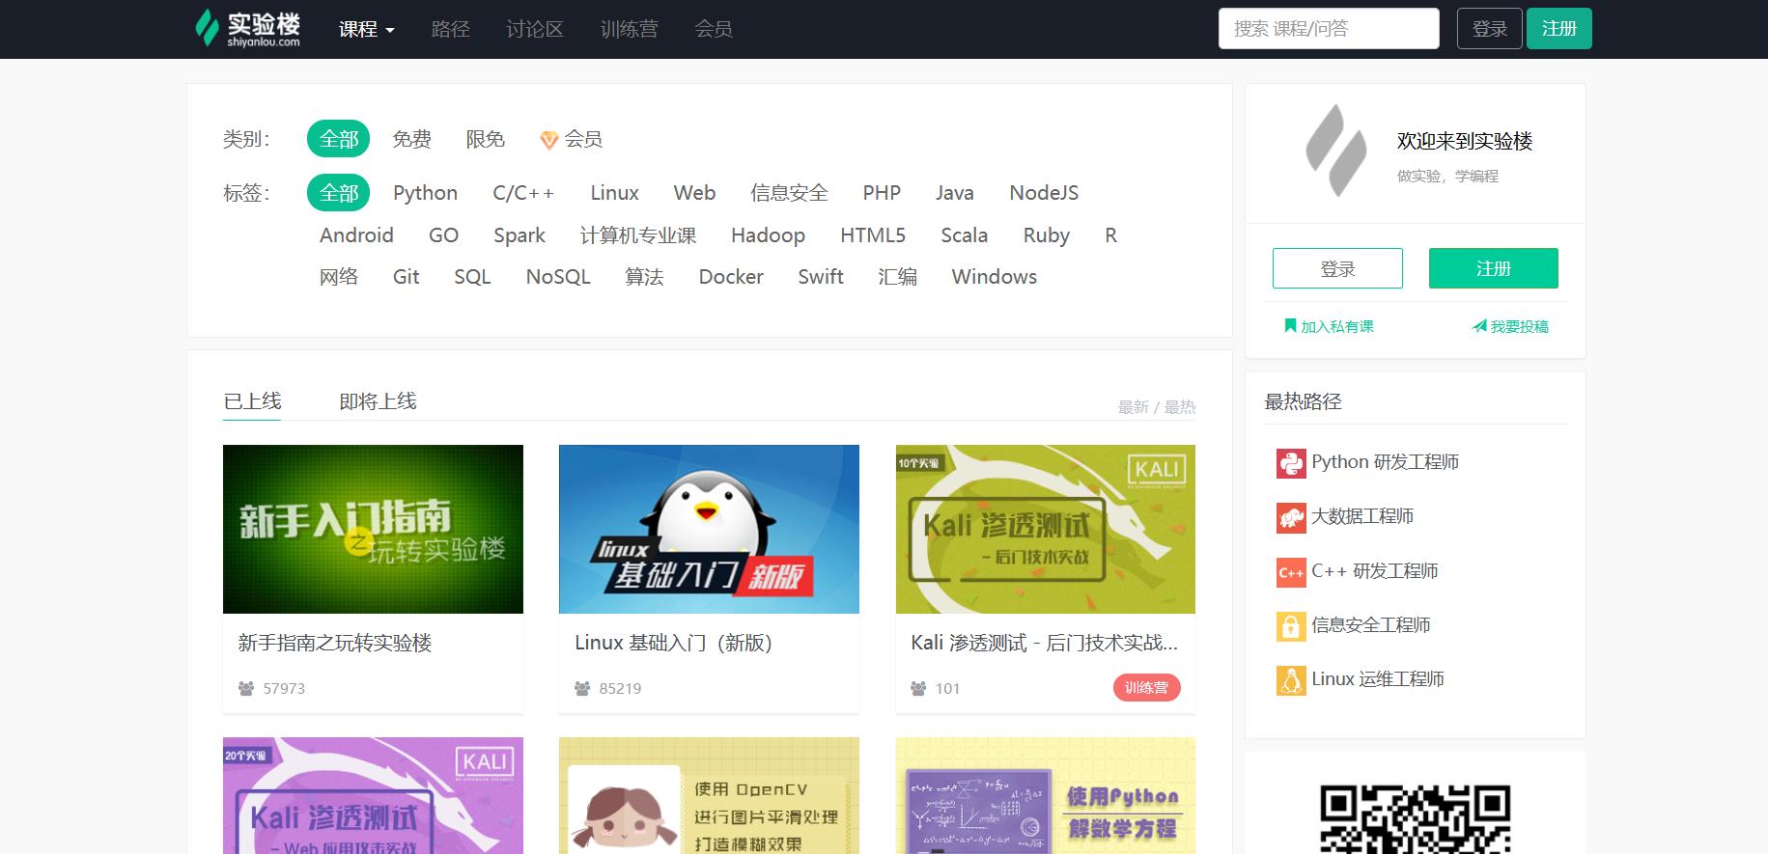Image resolution: width=1768 pixels, height=854 pixels.
Task: Click the 登录 button in top navbar
Action: pyautogui.click(x=1489, y=29)
